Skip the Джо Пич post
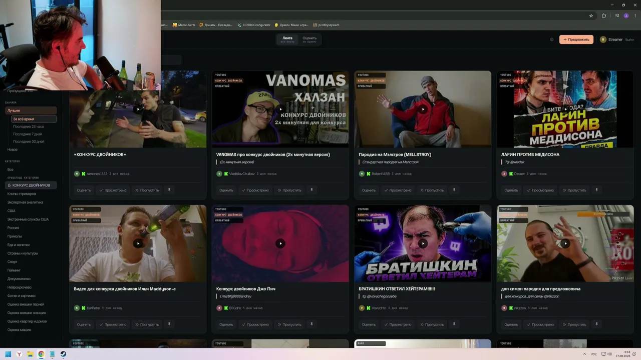 pyautogui.click(x=289, y=324)
